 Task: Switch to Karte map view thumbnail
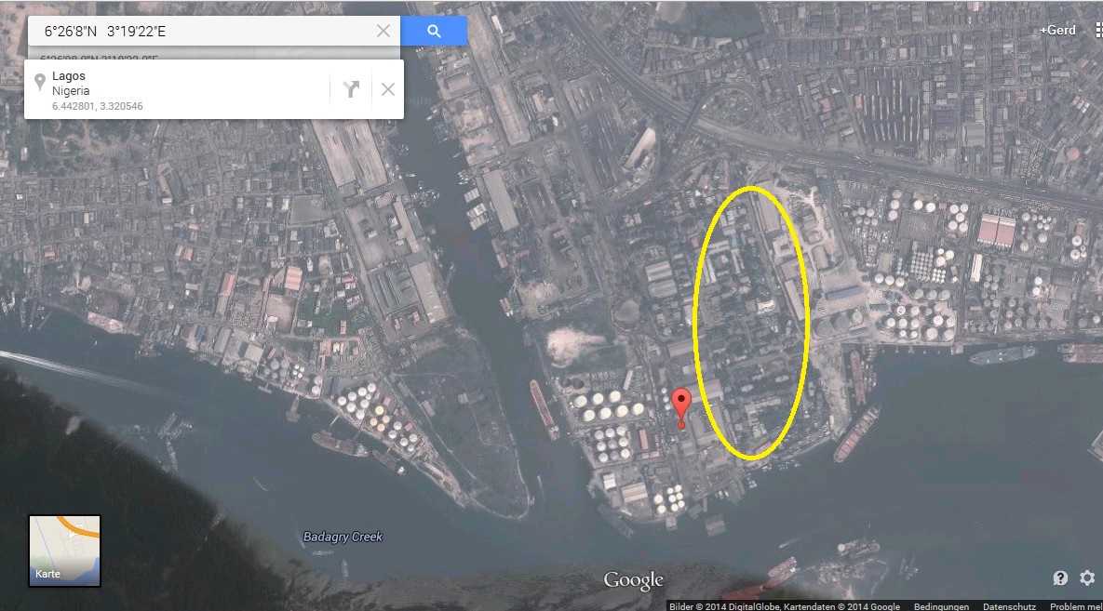(x=64, y=551)
